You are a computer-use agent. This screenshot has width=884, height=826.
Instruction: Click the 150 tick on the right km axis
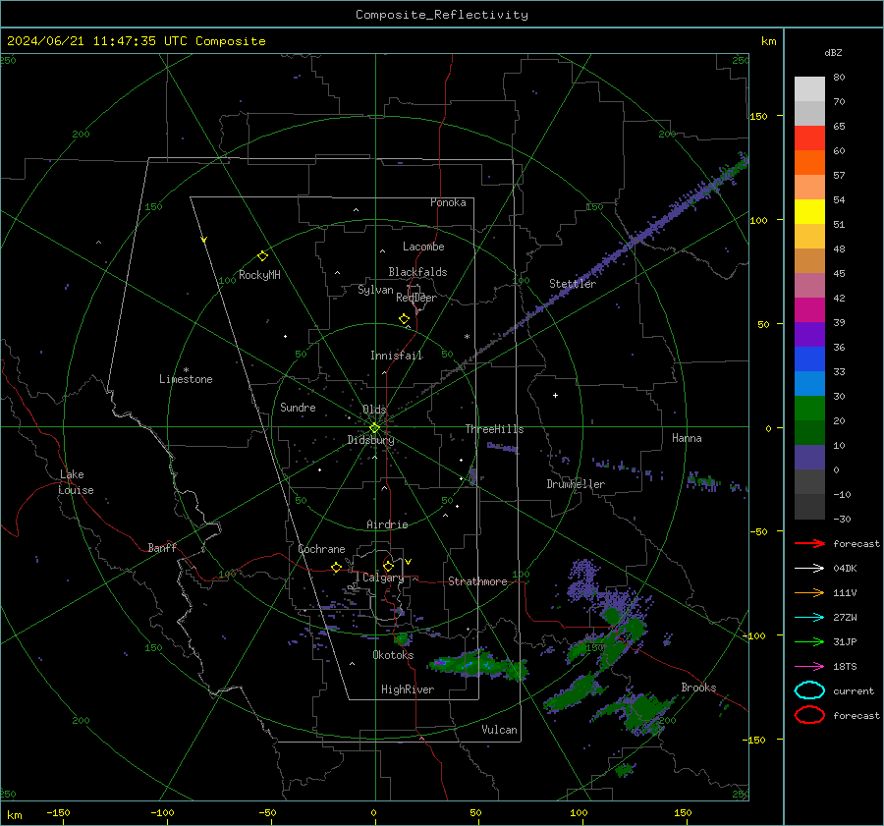coord(759,116)
